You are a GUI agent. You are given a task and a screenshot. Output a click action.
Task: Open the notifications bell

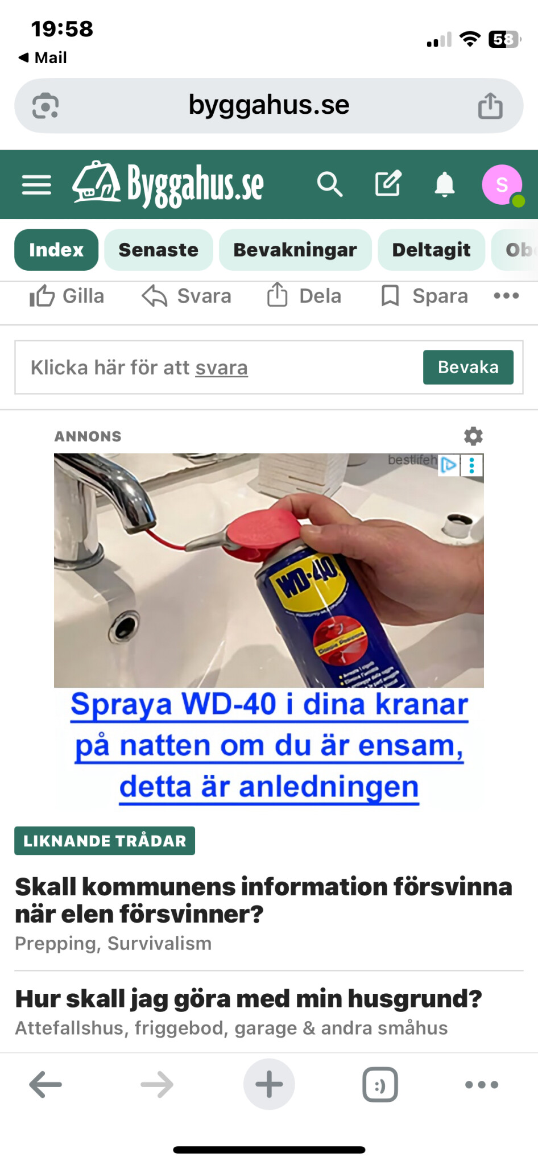point(445,184)
